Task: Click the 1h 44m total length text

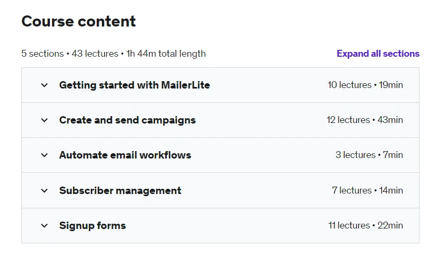Action: tap(166, 54)
